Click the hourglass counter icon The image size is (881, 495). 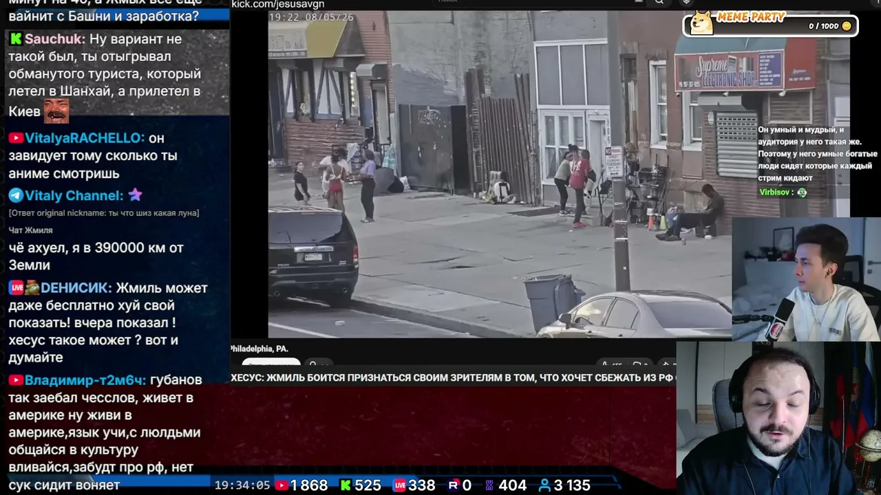click(489, 485)
